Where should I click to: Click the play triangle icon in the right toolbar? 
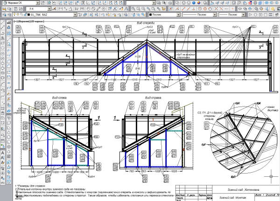click(x=251, y=15)
